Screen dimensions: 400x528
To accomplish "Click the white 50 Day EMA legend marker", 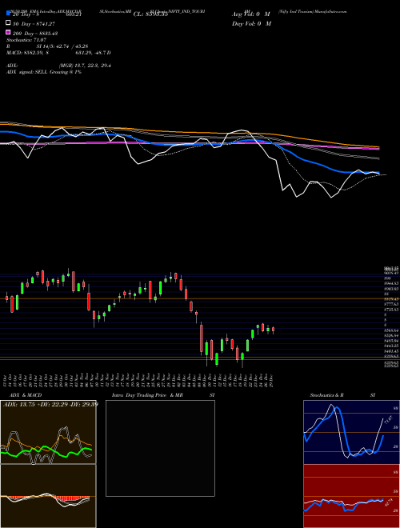I will tap(8, 23).
